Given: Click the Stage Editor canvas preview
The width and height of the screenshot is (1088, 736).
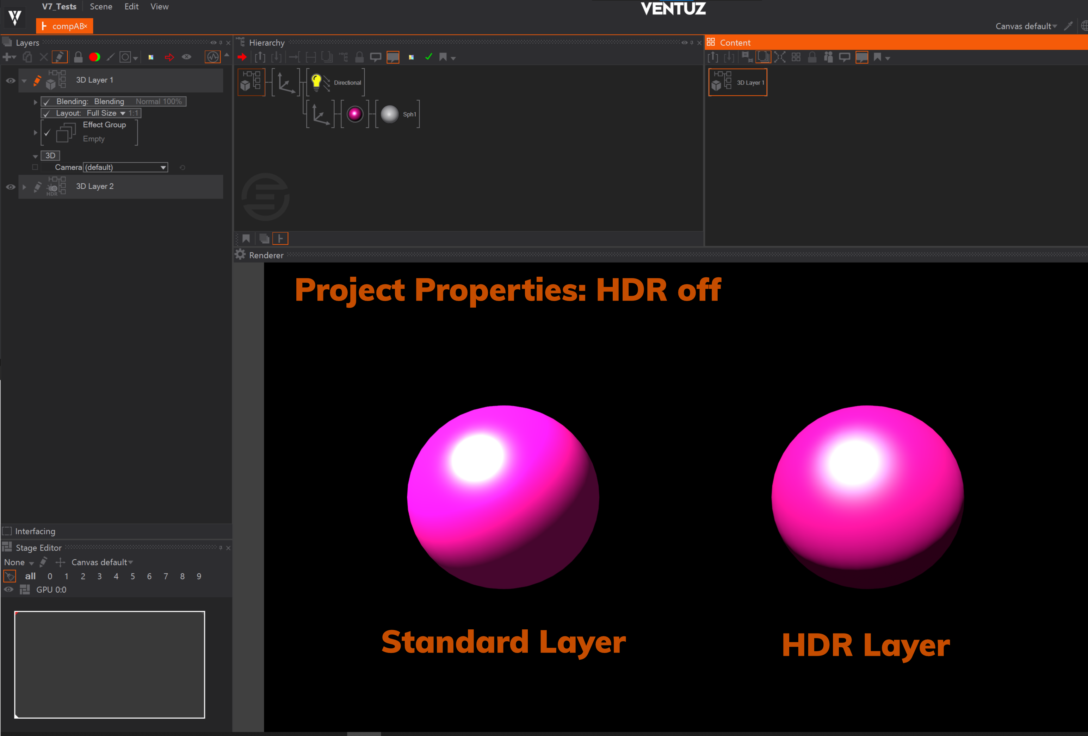Looking at the screenshot, I should pos(110,664).
